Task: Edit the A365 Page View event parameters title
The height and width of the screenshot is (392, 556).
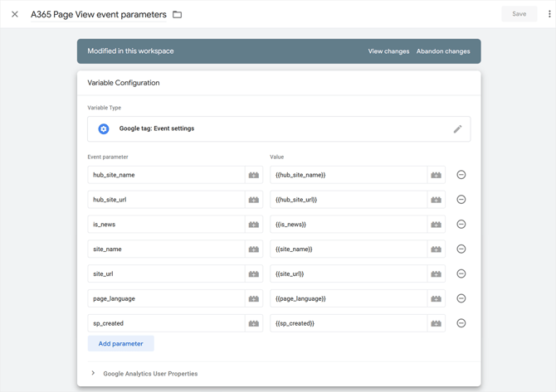Action: [x=99, y=15]
